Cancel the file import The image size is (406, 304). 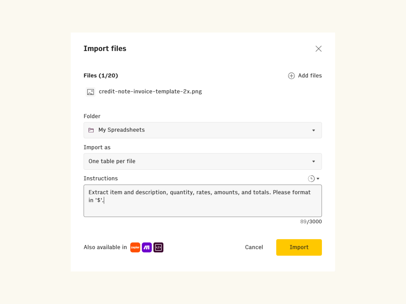coord(254,247)
